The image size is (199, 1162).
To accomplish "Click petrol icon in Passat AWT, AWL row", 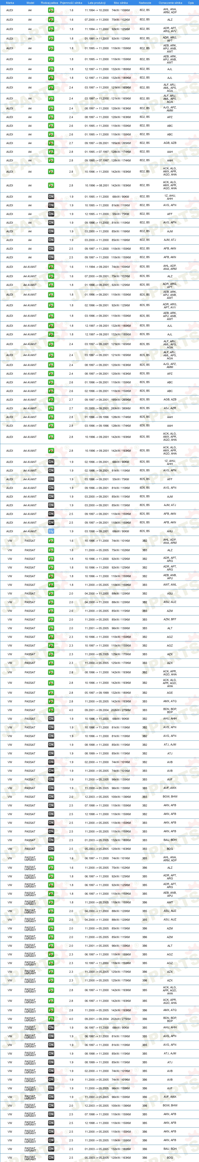I will pos(51,585).
